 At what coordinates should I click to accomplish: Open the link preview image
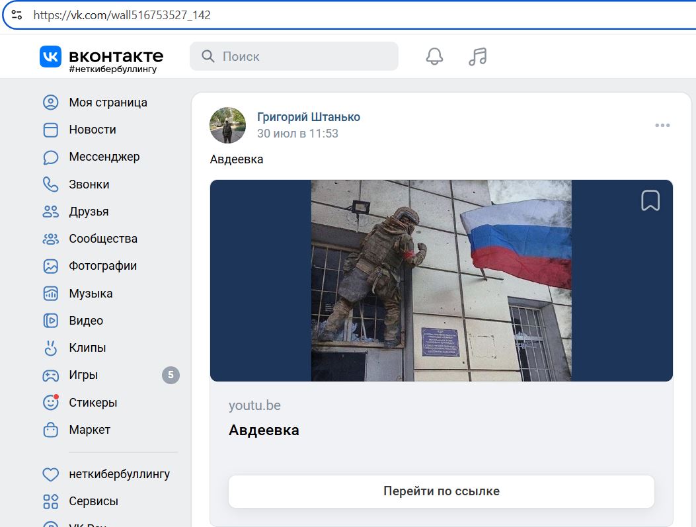click(442, 280)
